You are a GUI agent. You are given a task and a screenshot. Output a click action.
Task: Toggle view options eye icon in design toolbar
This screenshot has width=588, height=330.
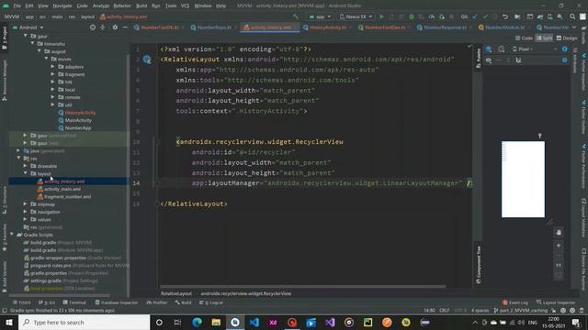[x=488, y=60]
